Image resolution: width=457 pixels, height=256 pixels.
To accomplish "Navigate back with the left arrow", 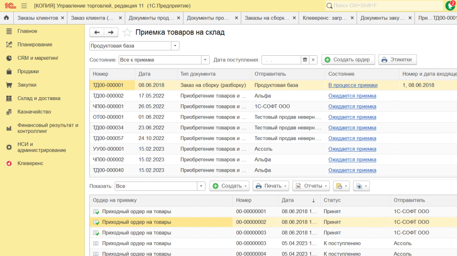I will pyautogui.click(x=97, y=32).
